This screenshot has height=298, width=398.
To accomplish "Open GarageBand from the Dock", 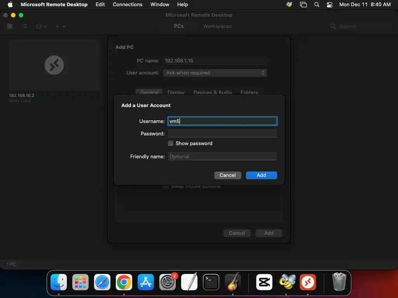I will pyautogui.click(x=233, y=282).
